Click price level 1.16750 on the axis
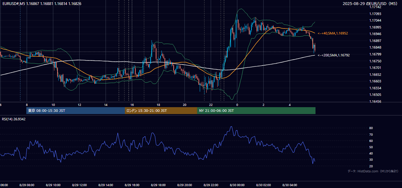Viewport: 402px width, 188px height. tap(375, 61)
